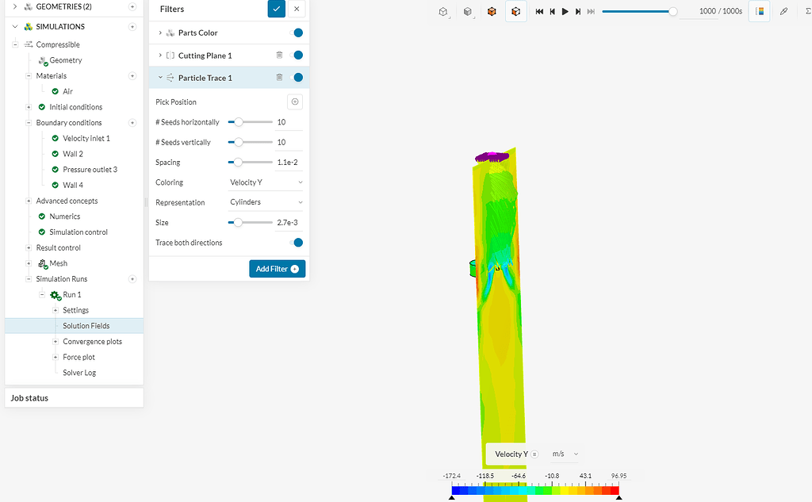Open the Representation dropdown set to Cylinders
Viewport: 812px width, 502px height.
pyautogui.click(x=265, y=202)
